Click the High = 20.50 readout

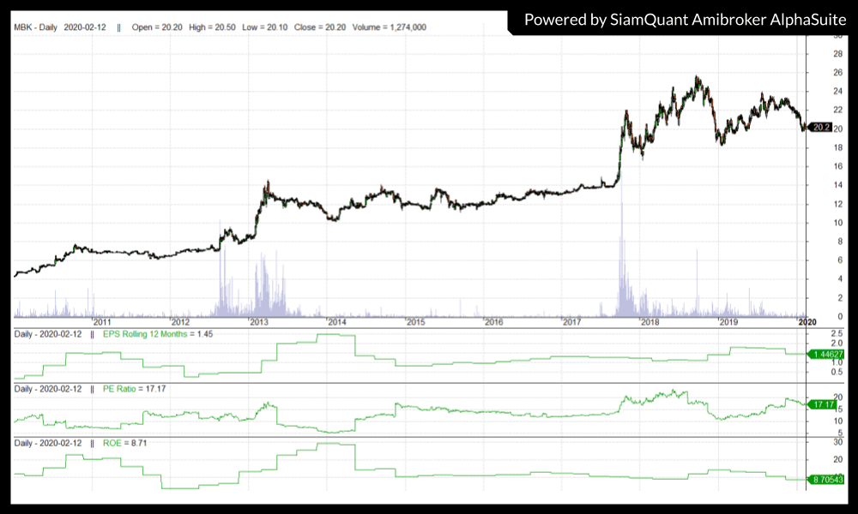click(x=209, y=27)
